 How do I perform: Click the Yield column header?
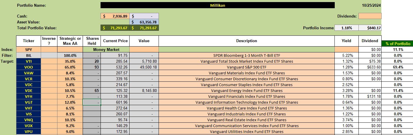pyautogui.click(x=346, y=41)
